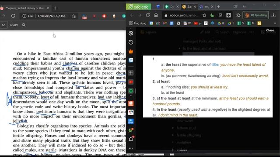The width and height of the screenshot is (280, 157).
Task: Click the notion.so address bar
Action: click(184, 15)
